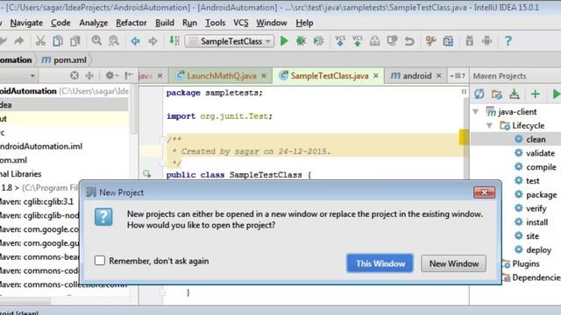Open the Android device manager icon
Viewport: 561px width, 315px height.
[486, 41]
